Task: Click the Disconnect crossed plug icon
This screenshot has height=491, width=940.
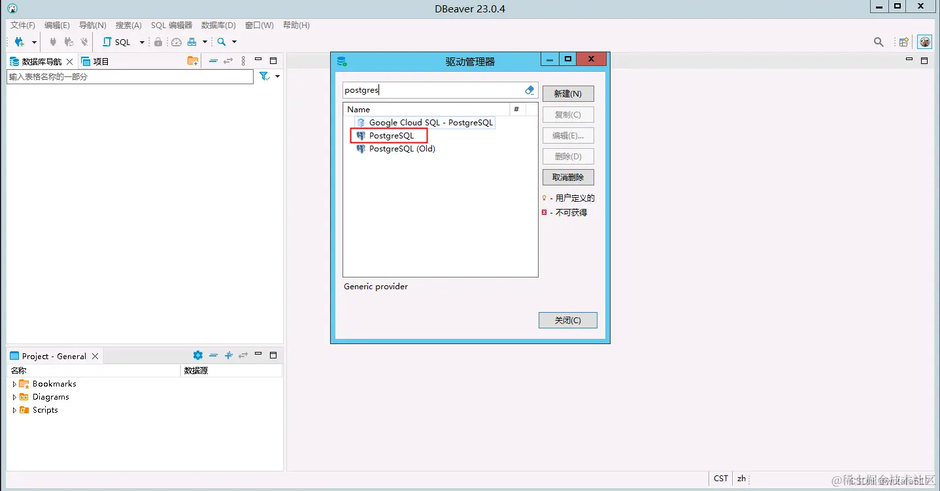Action: pos(84,42)
